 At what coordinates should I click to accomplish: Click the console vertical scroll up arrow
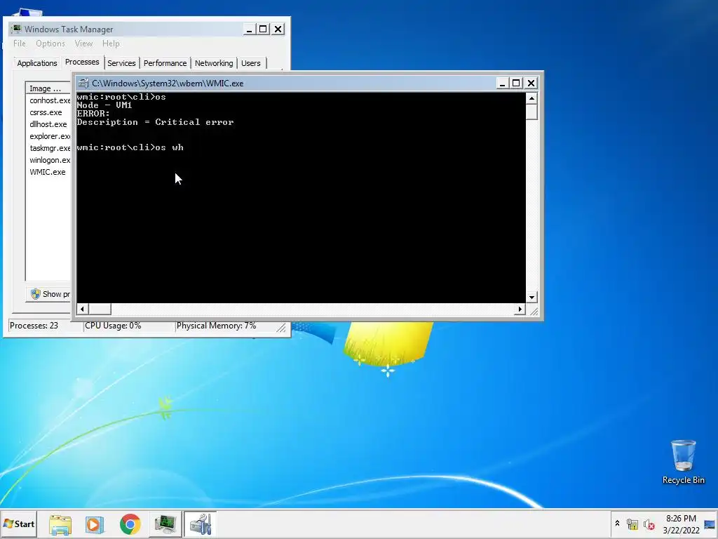coord(531,98)
